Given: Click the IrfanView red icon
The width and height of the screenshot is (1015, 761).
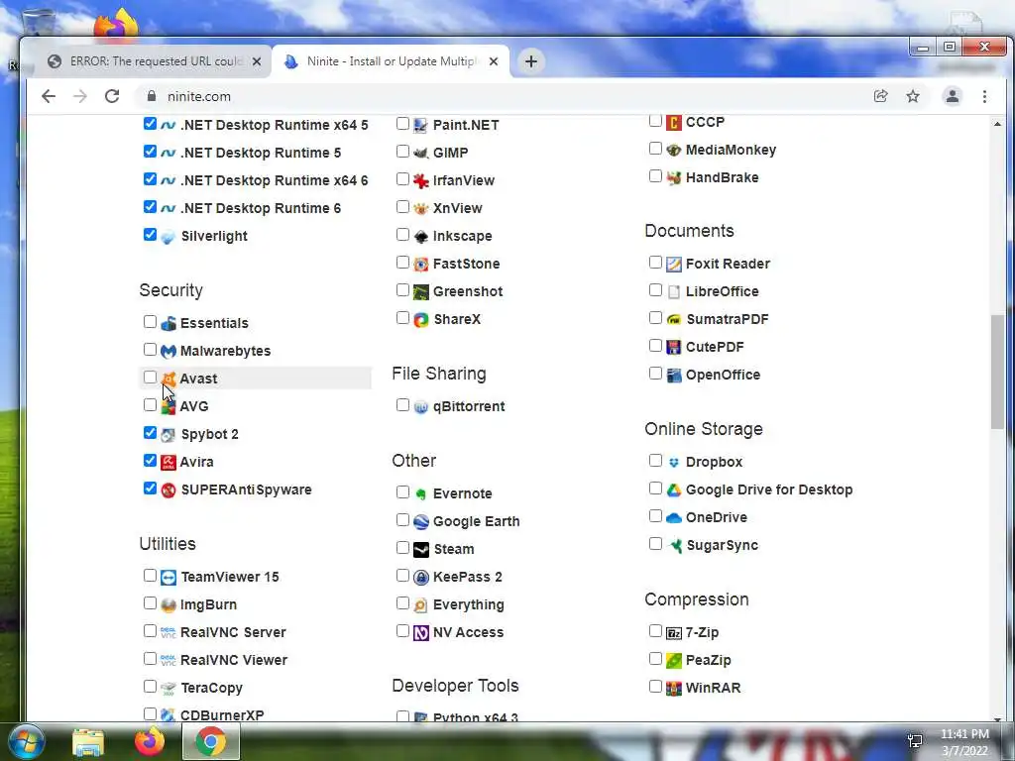Looking at the screenshot, I should (x=420, y=180).
